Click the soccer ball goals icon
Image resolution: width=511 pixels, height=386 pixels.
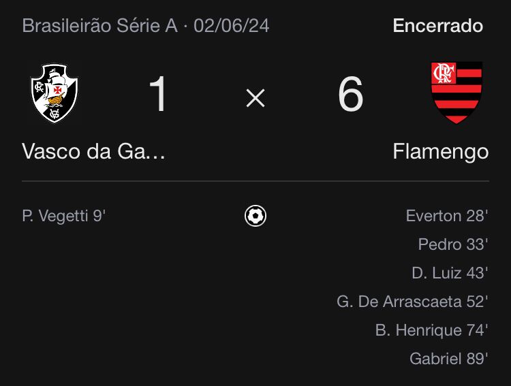255,216
